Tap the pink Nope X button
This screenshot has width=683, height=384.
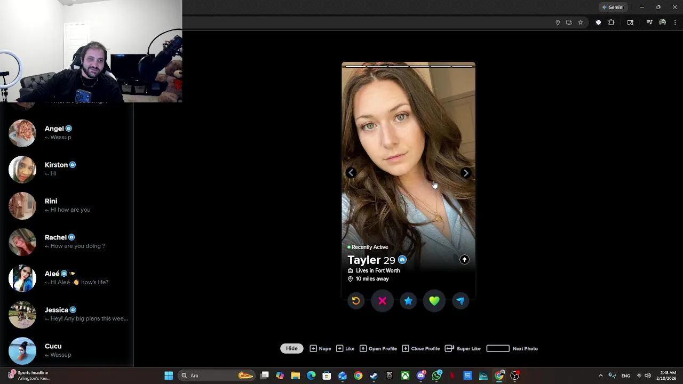point(382,301)
